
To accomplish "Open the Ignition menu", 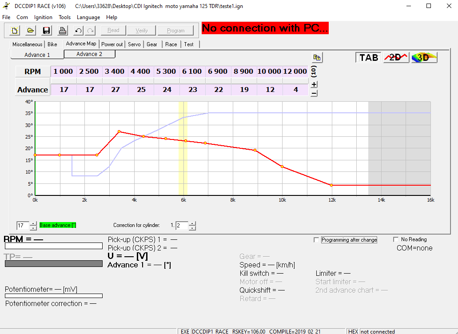I will [43, 17].
